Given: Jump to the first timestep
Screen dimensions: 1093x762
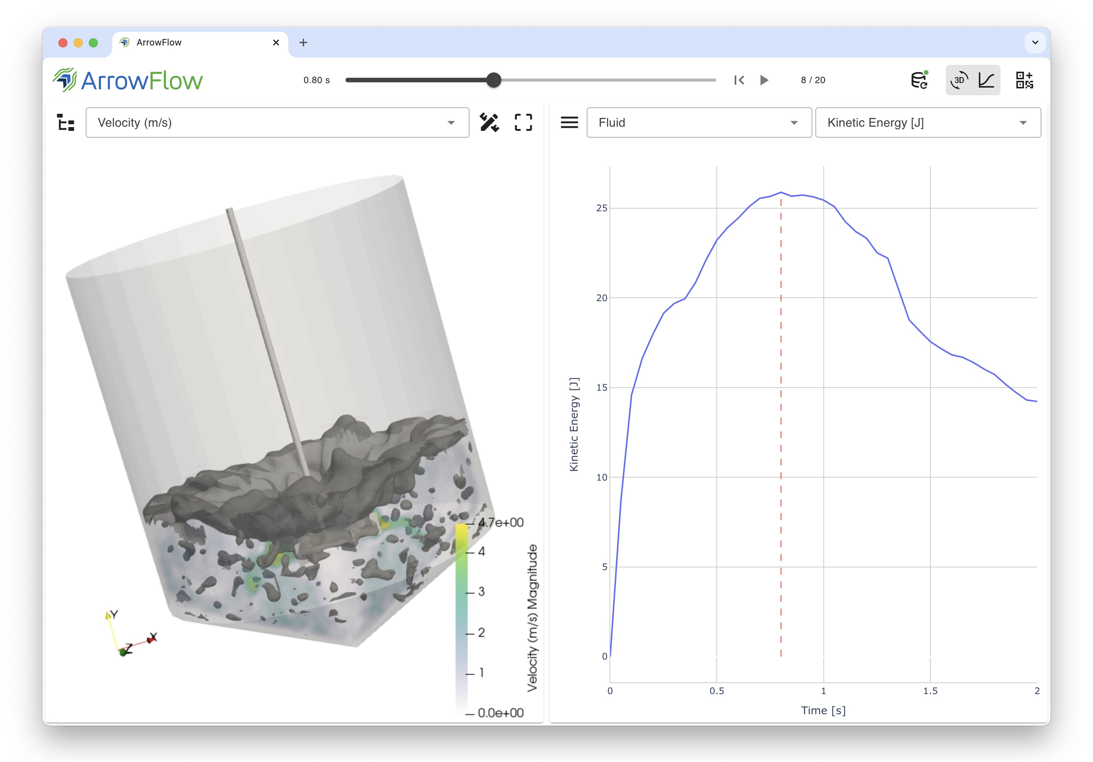Looking at the screenshot, I should pyautogui.click(x=739, y=80).
